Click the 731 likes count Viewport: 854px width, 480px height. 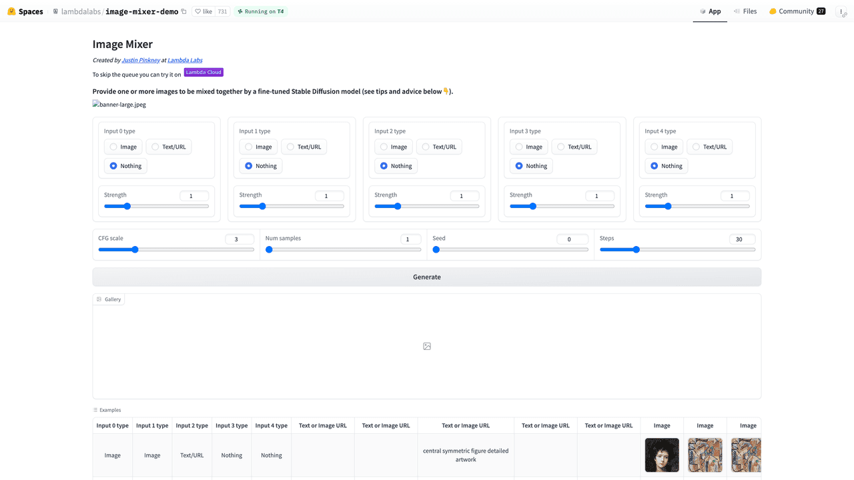pyautogui.click(x=222, y=11)
